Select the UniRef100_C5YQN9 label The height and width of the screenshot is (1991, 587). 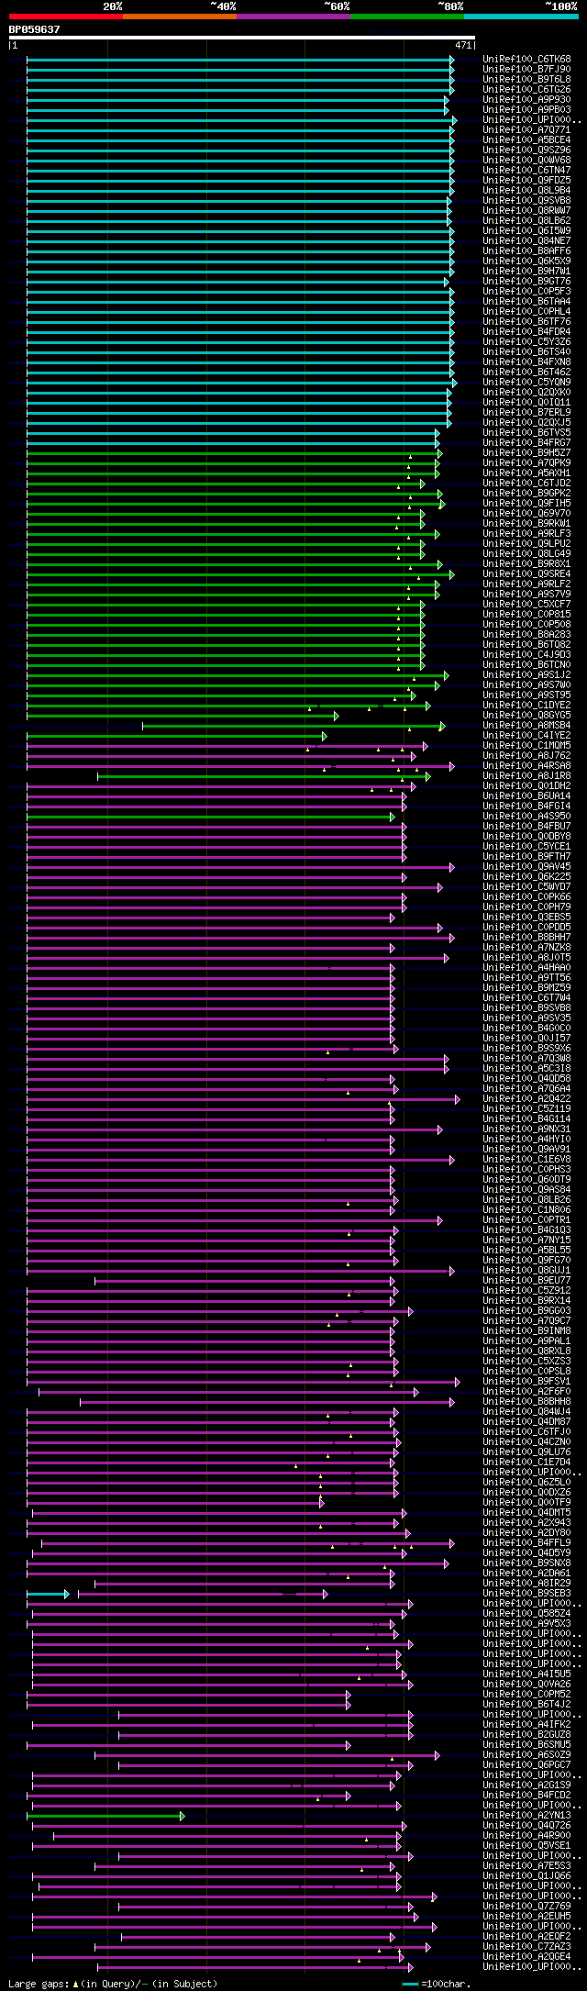[x=526, y=383]
